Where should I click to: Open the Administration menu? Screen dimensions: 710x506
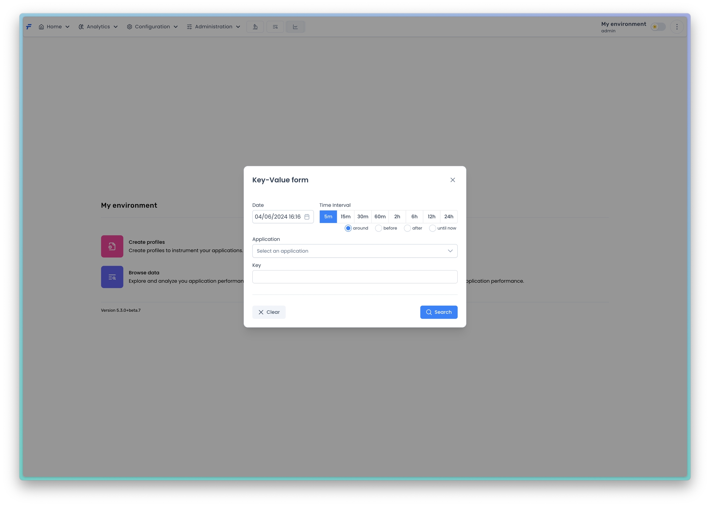[214, 27]
